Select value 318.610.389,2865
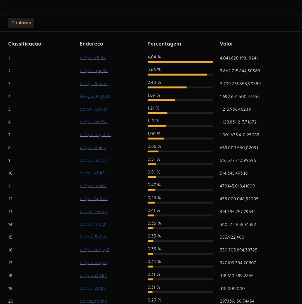This screenshot has height=304, width=302. [x=237, y=275]
